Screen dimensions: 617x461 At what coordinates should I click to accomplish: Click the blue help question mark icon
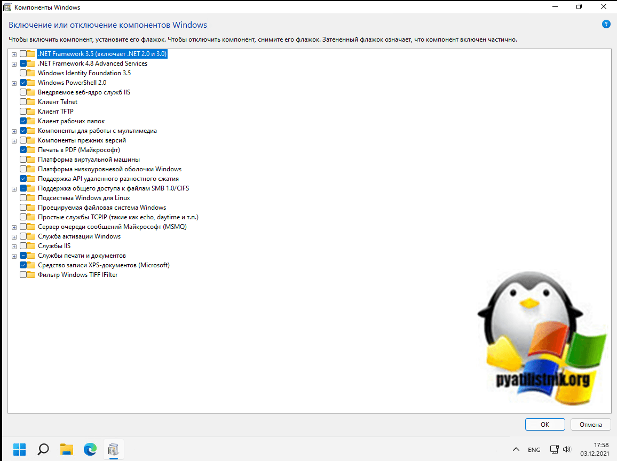point(606,25)
